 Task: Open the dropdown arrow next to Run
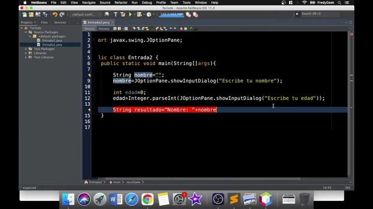pos(134,15)
